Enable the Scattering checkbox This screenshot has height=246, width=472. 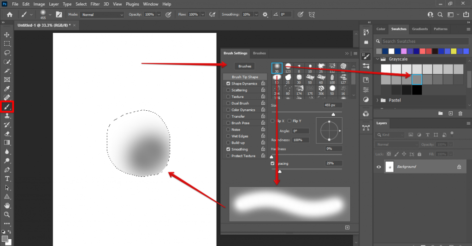click(x=228, y=90)
